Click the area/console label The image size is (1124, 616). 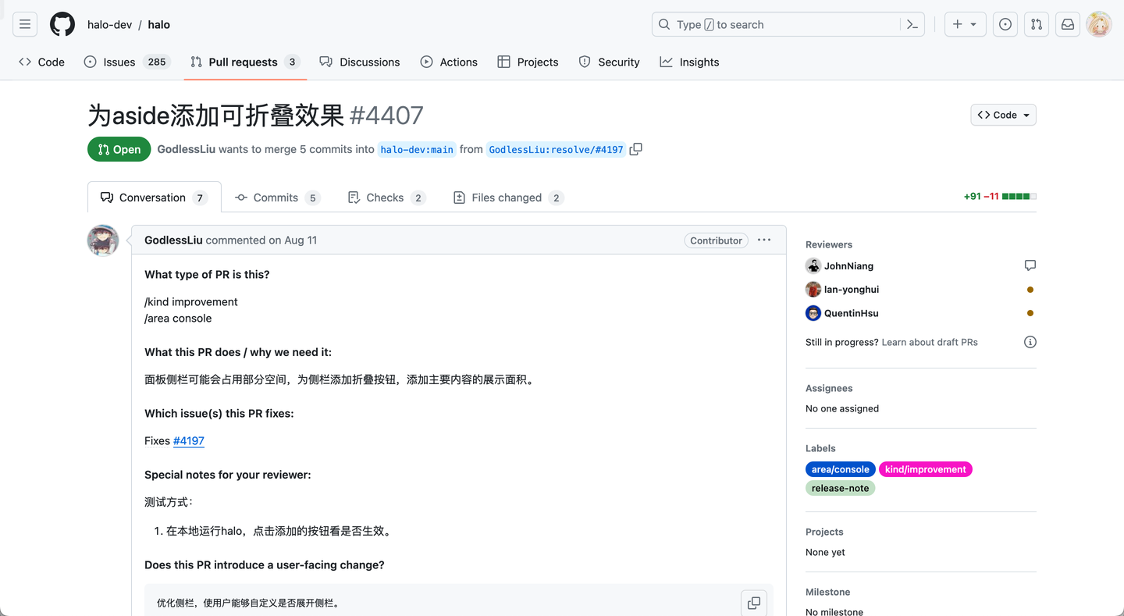tap(840, 469)
